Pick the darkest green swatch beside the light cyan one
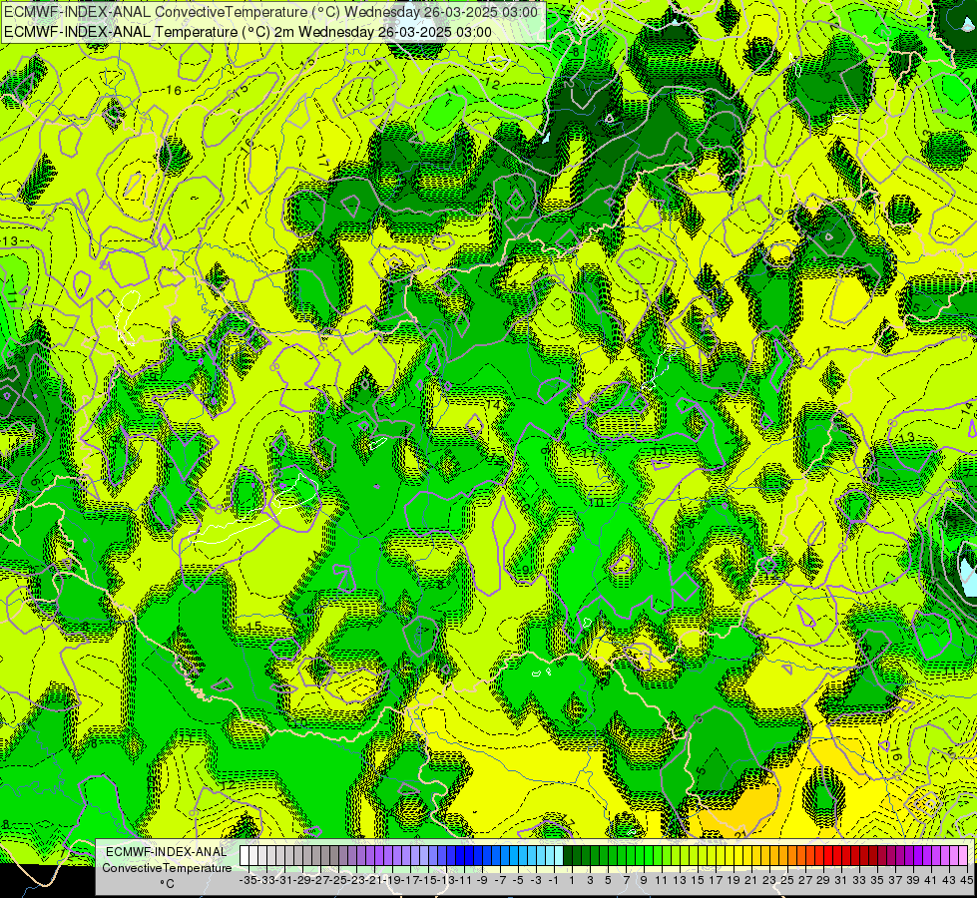Viewport: 977px width, 898px height. click(x=568, y=856)
